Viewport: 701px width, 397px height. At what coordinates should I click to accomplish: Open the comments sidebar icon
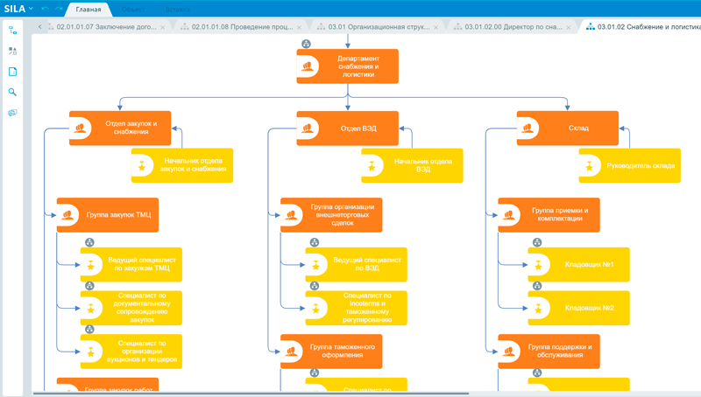[x=12, y=113]
